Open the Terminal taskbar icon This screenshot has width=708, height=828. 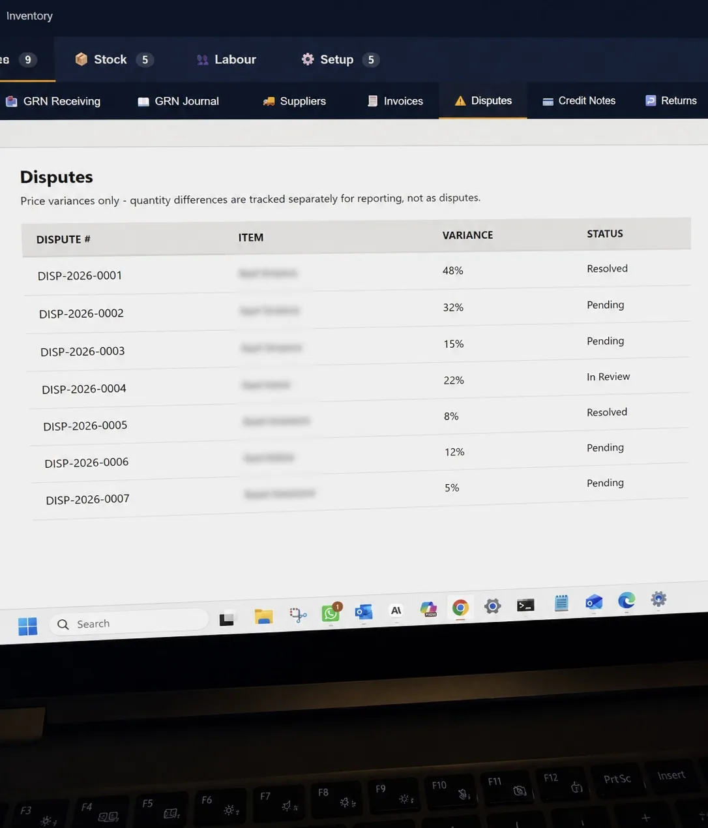[x=525, y=606]
